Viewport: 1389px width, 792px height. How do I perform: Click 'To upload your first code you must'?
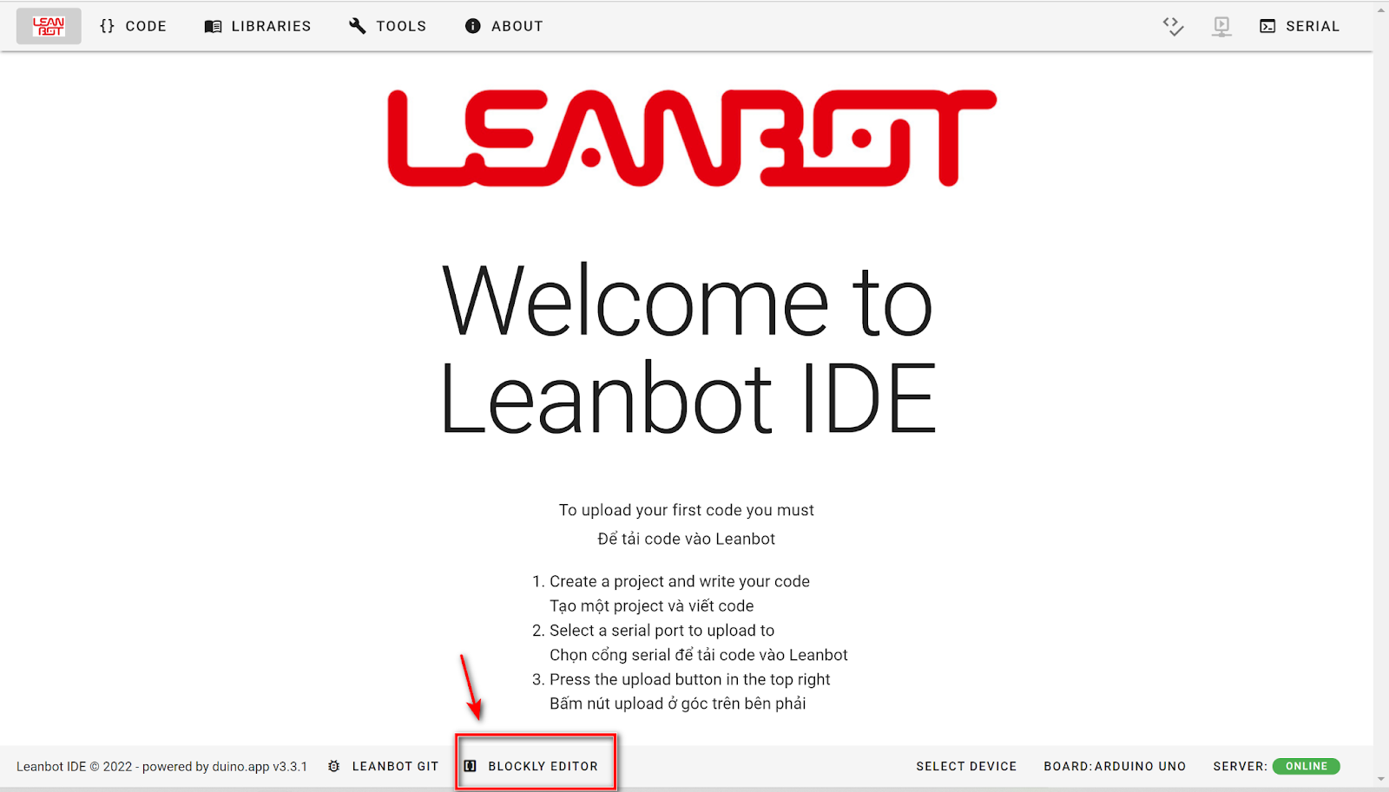coord(687,510)
